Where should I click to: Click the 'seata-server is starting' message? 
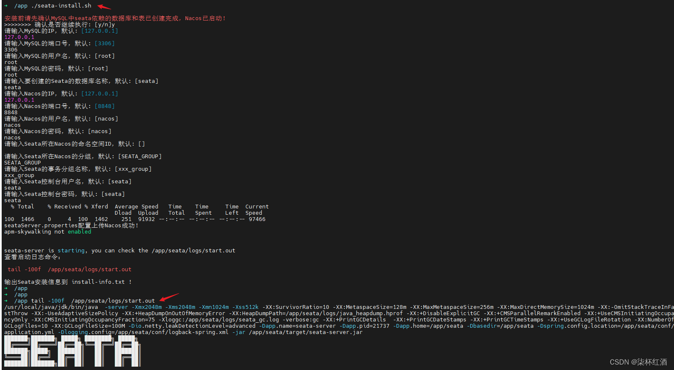(x=120, y=250)
